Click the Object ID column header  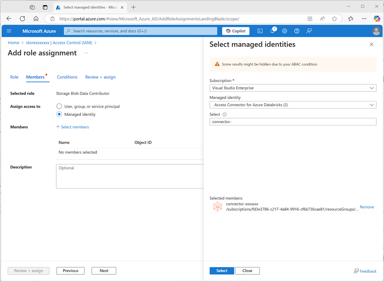[143, 143]
